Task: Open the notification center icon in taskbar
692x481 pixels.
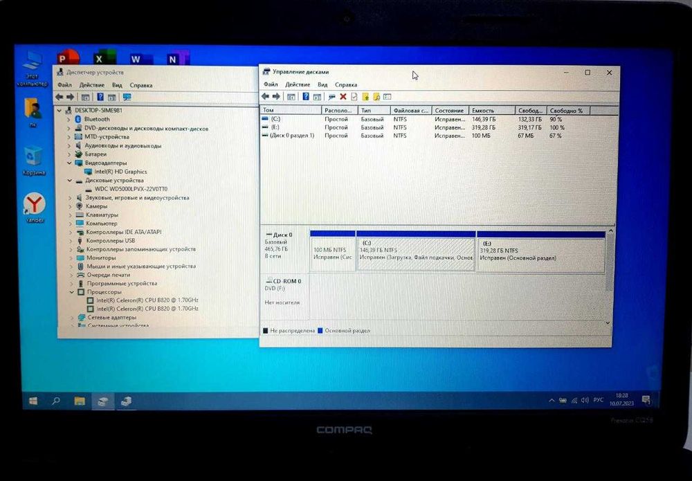Action: (x=646, y=400)
